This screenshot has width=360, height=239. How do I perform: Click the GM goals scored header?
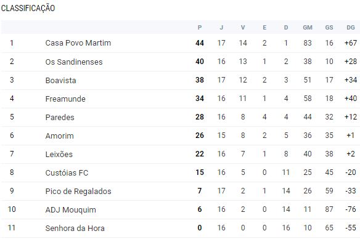coord(308,28)
